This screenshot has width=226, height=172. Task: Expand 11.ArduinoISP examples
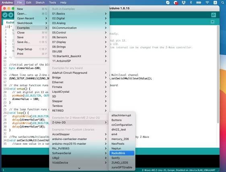coord(79,61)
